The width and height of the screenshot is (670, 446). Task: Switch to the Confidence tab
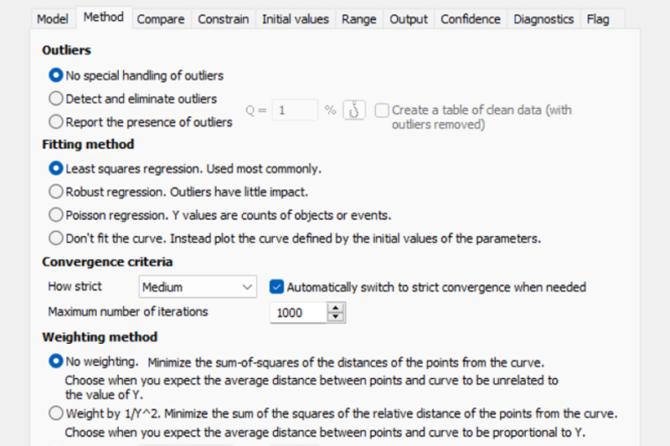(470, 18)
